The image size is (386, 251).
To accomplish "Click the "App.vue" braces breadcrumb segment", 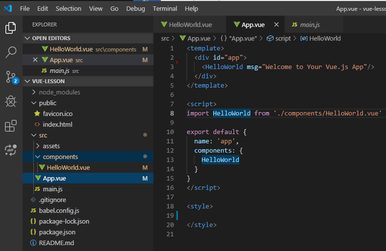I will 239,39.
